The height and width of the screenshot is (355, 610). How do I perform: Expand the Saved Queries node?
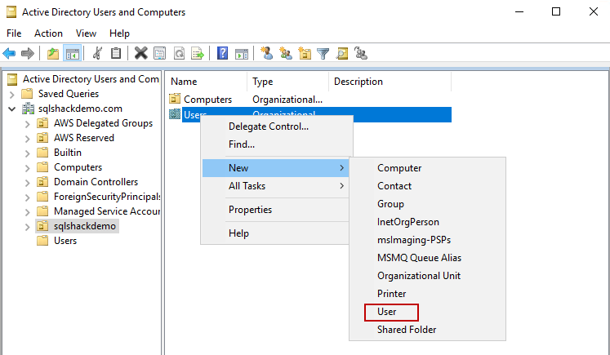point(11,94)
